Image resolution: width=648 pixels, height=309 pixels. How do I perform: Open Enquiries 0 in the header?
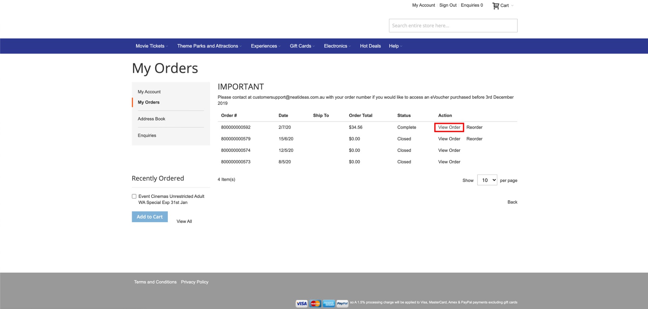(x=472, y=5)
